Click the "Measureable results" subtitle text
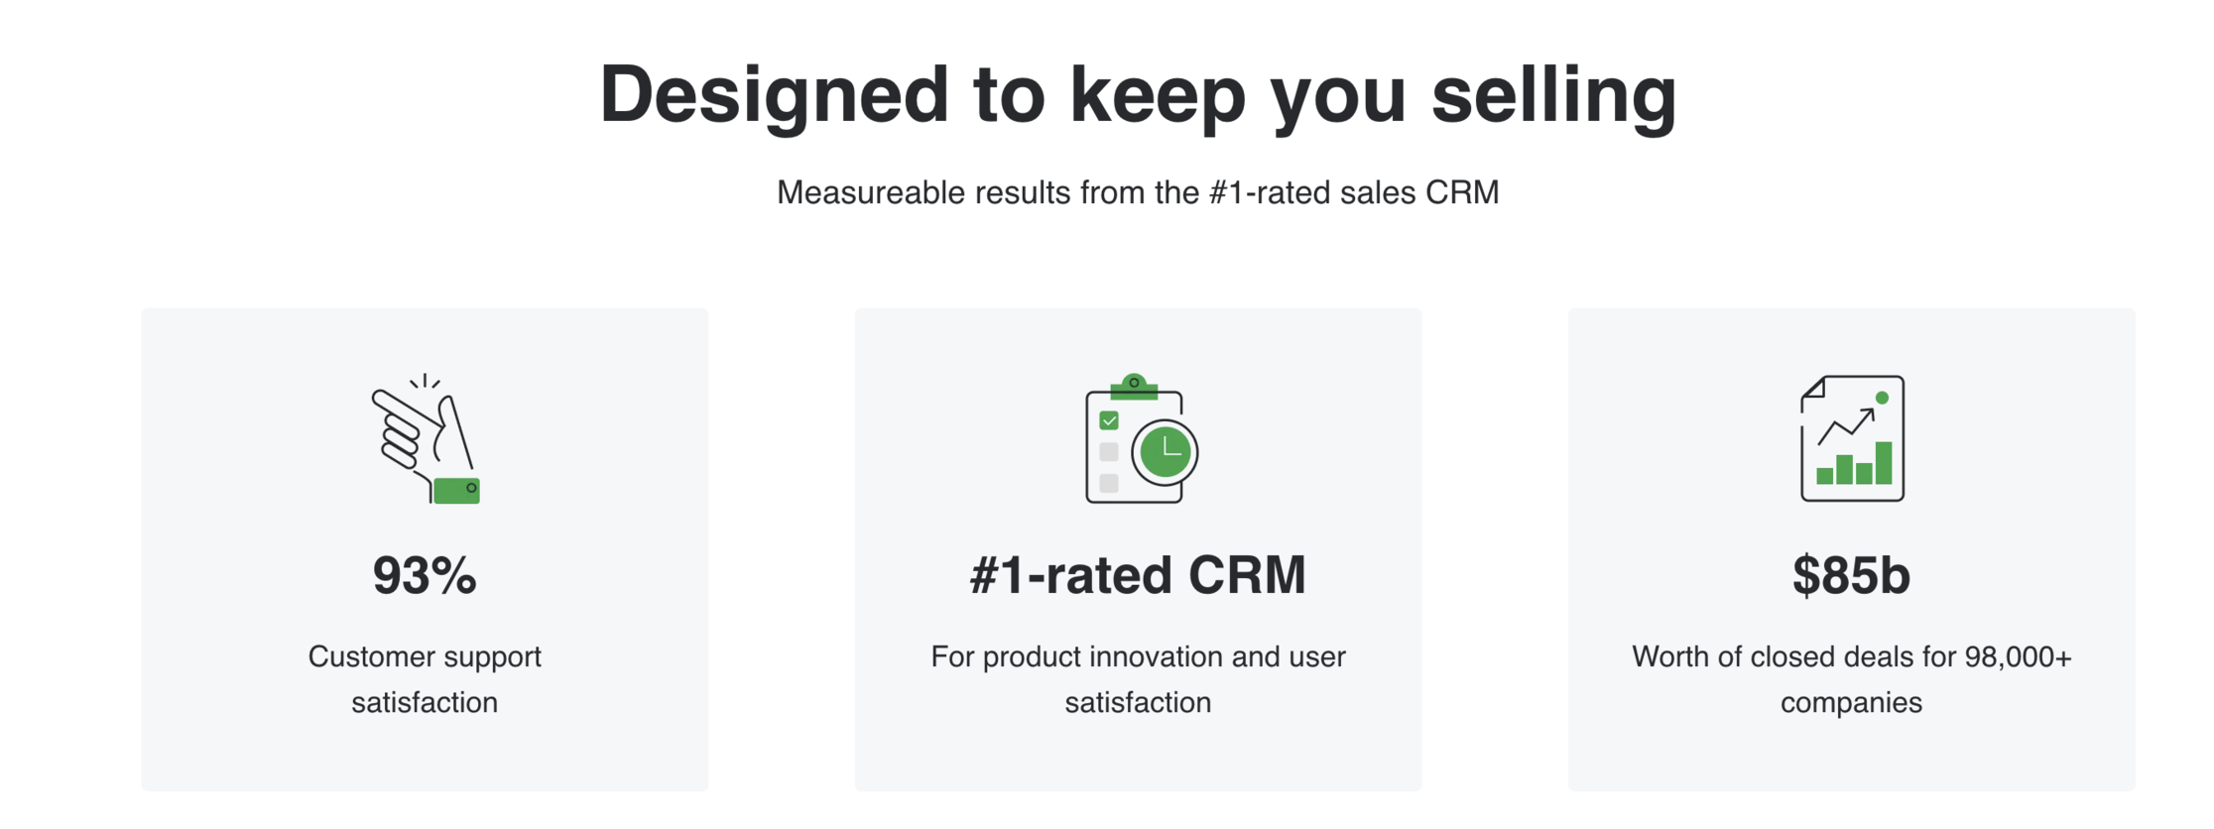 tap(1138, 192)
